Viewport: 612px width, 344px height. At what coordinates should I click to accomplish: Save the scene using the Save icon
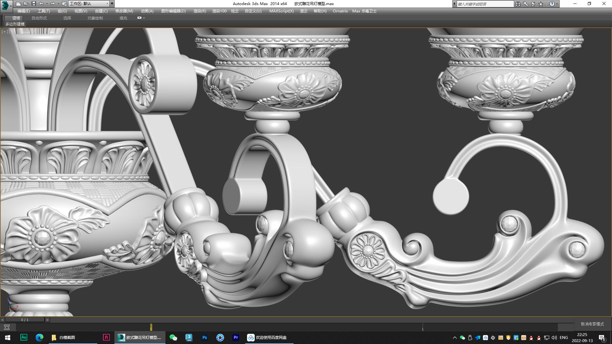(34, 4)
